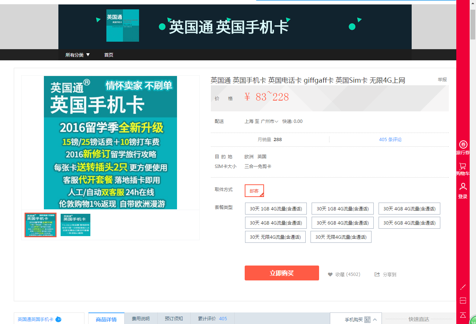Select the second product thumbnail image
Screen dimensions: 476x324
[x=75, y=225]
